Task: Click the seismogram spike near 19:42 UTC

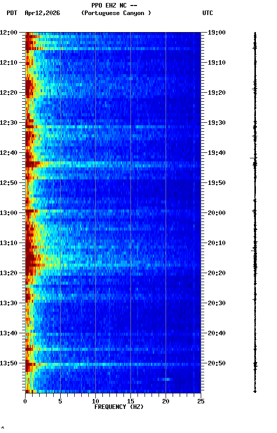Action: pos(254,158)
